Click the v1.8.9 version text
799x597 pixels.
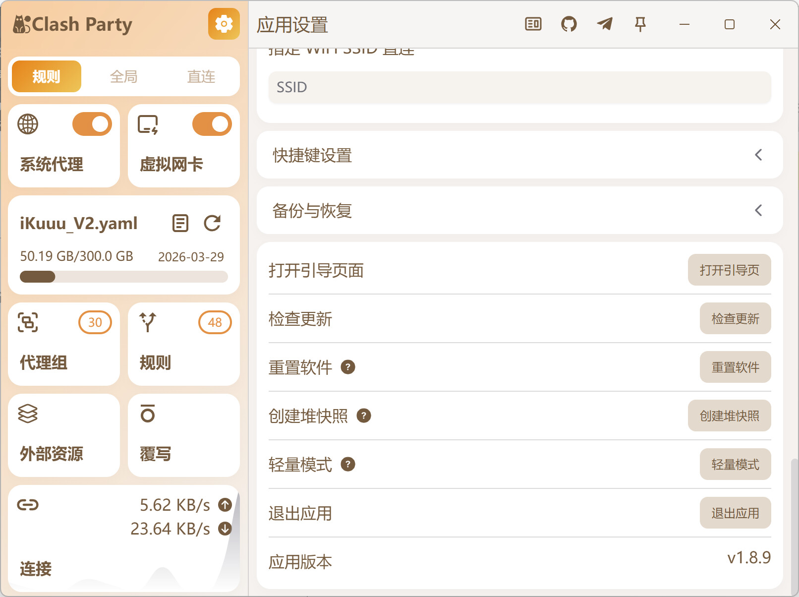(749, 557)
